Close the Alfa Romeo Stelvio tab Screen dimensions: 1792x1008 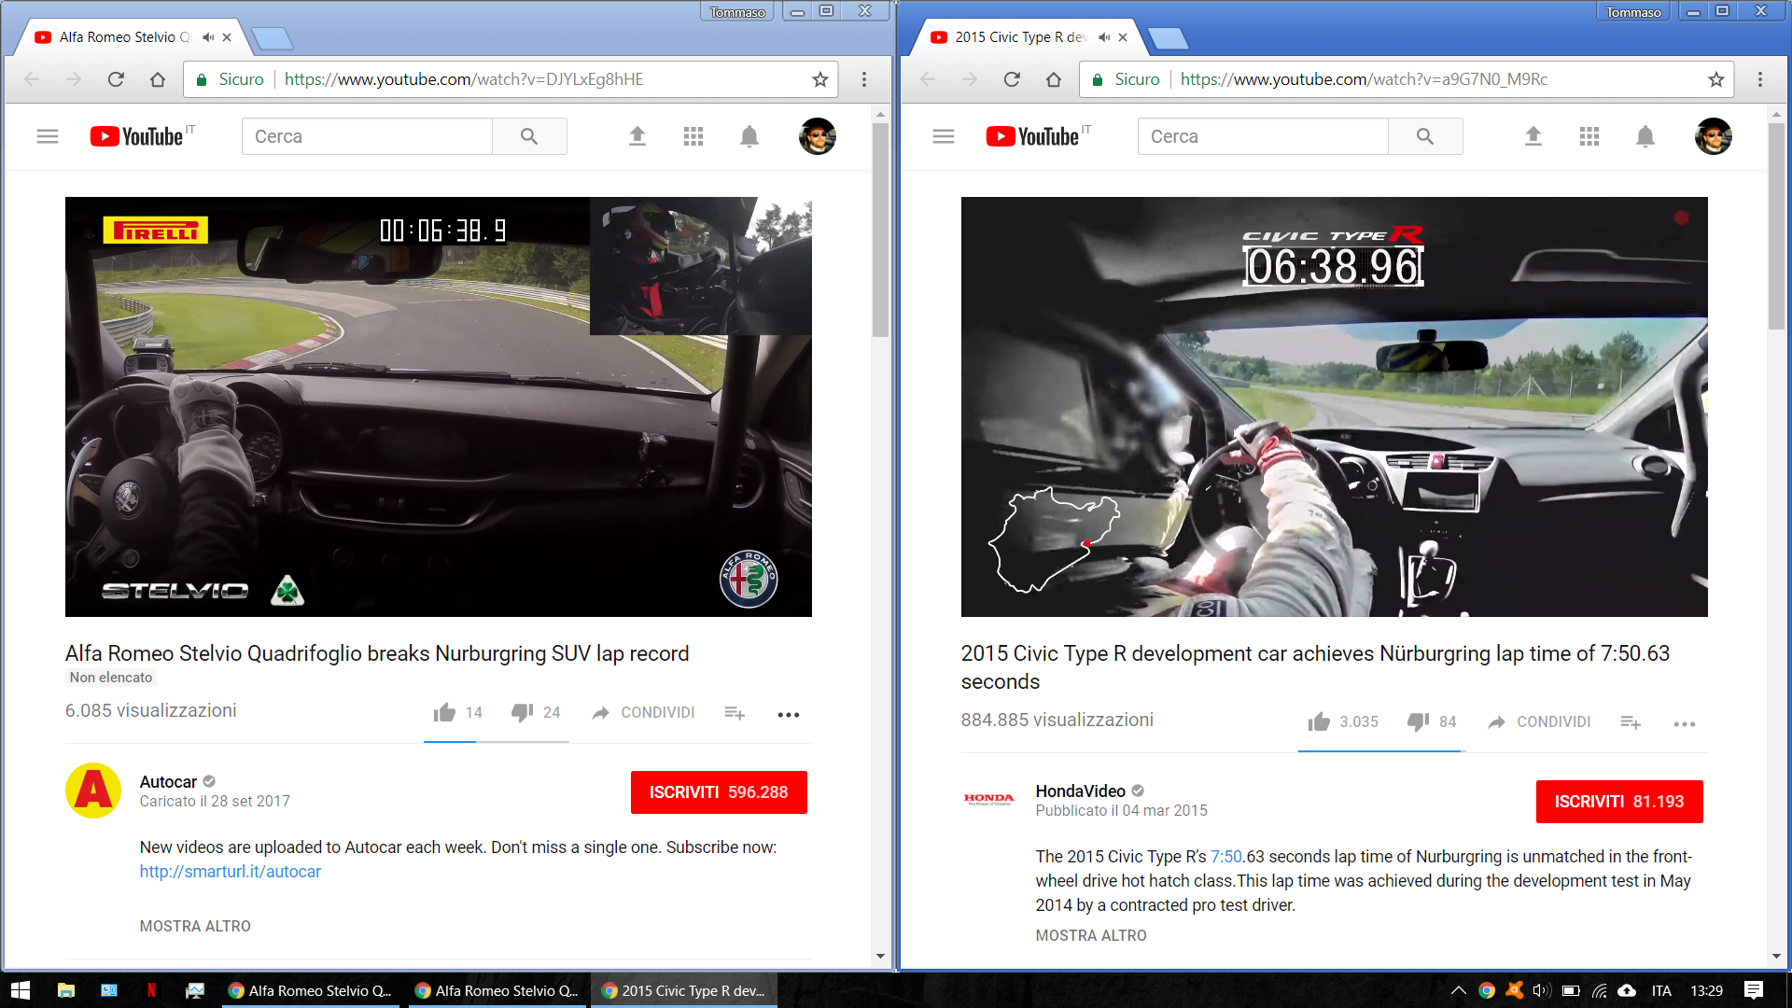(227, 37)
